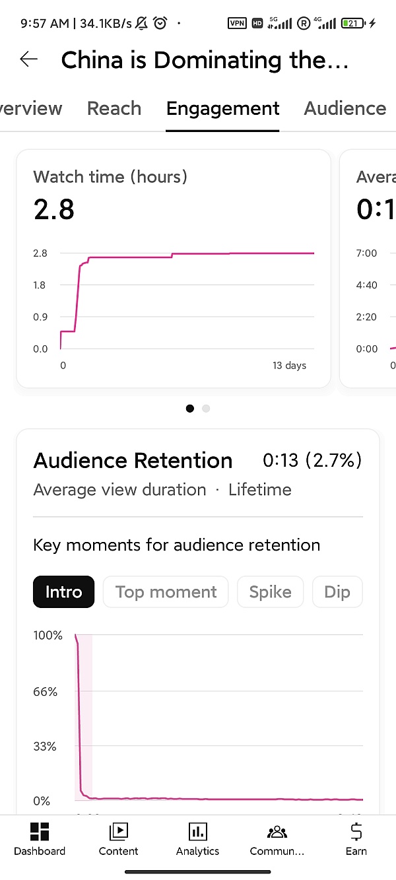Open the Engagement tab
Image resolution: width=396 pixels, height=880 pixels.
click(223, 108)
